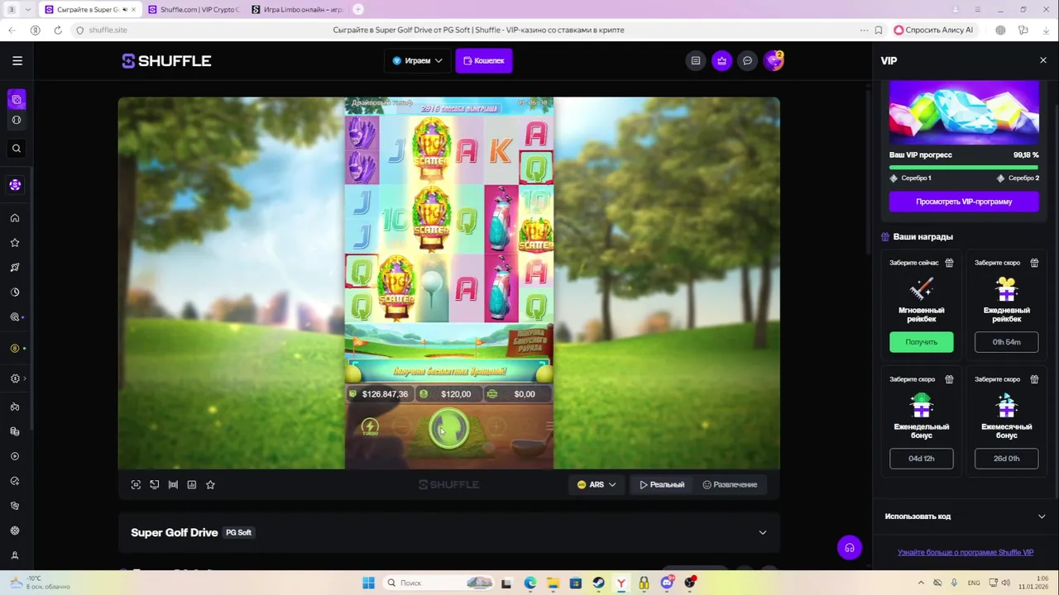Open the bets list icon in header

(696, 60)
